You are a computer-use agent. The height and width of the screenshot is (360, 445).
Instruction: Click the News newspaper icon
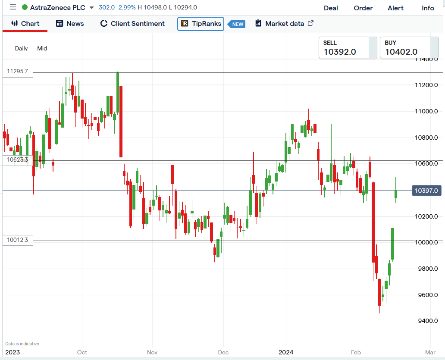click(60, 23)
